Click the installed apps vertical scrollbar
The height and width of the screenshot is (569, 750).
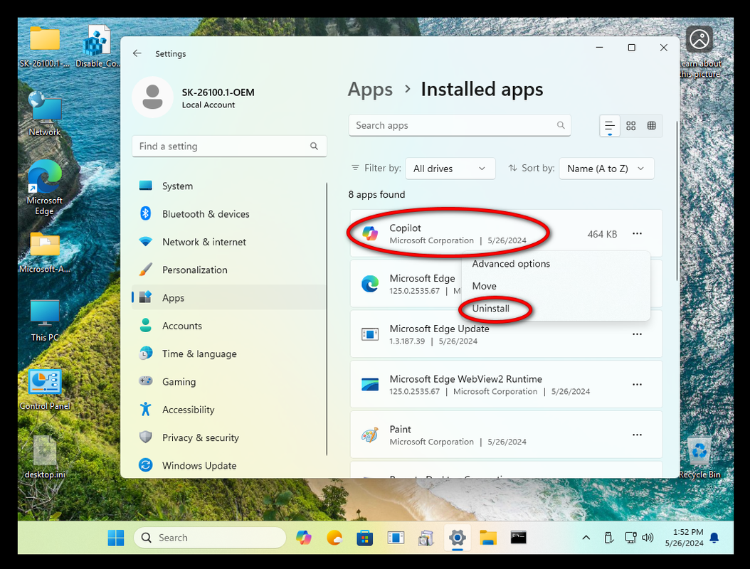click(677, 201)
